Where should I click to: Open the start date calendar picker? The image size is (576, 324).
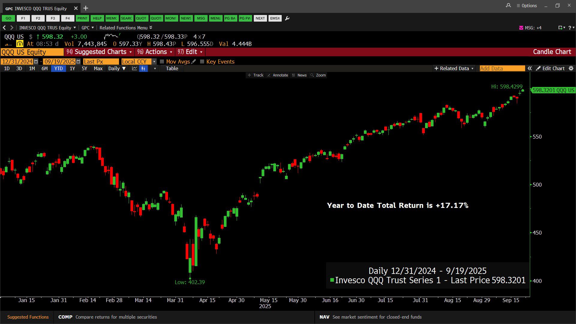36,61
